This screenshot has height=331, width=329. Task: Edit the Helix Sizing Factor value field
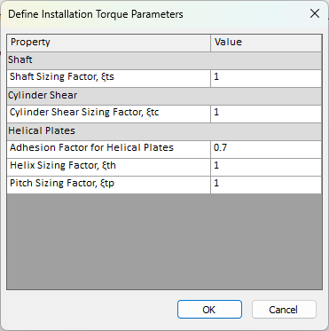point(266,167)
